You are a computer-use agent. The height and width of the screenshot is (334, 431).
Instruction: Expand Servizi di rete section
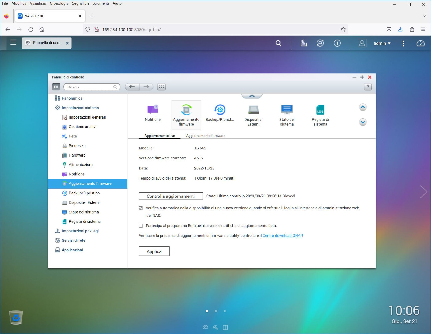73,240
